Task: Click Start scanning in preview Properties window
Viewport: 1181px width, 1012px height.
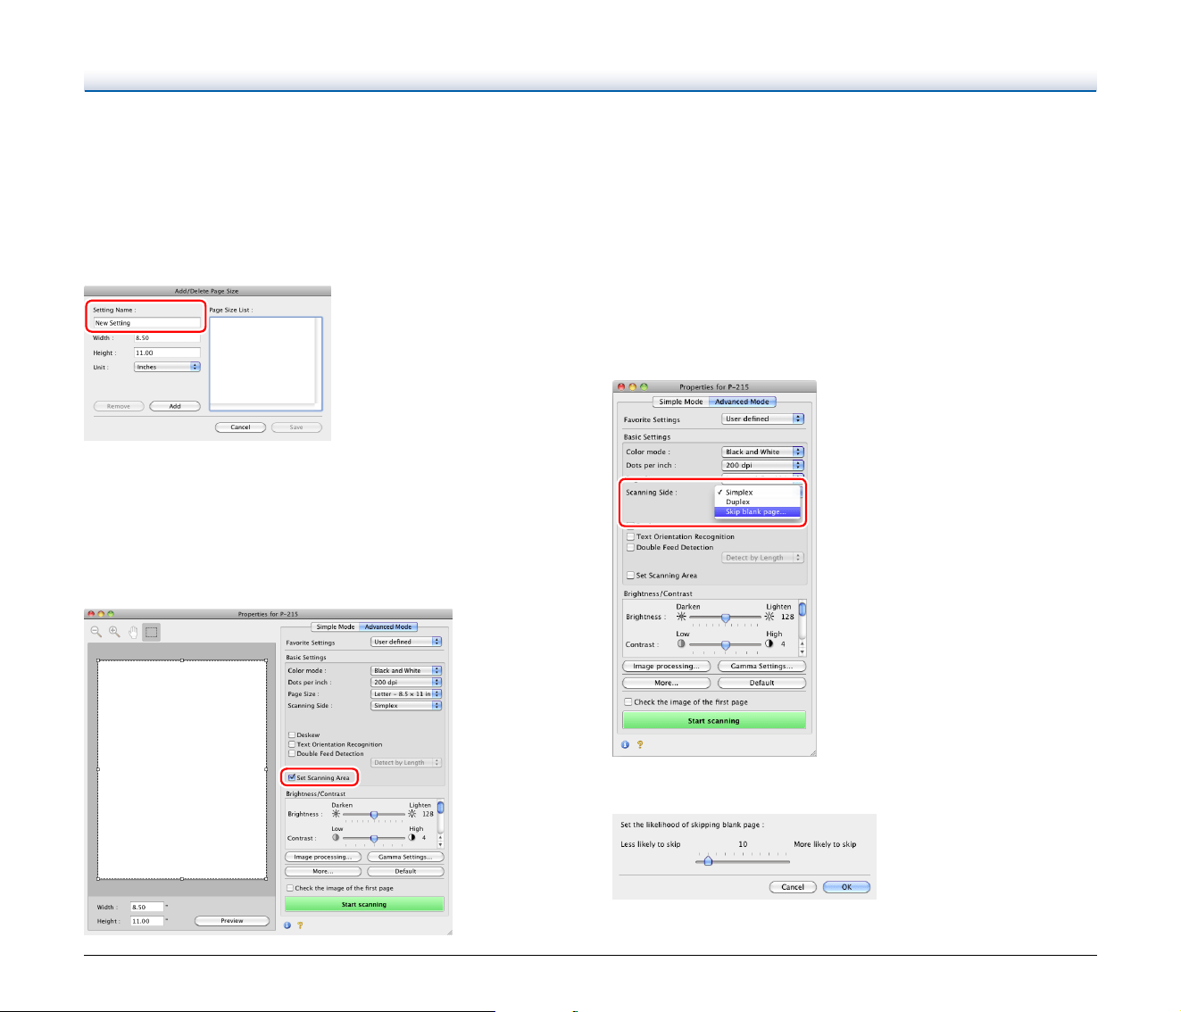Action: point(364,904)
